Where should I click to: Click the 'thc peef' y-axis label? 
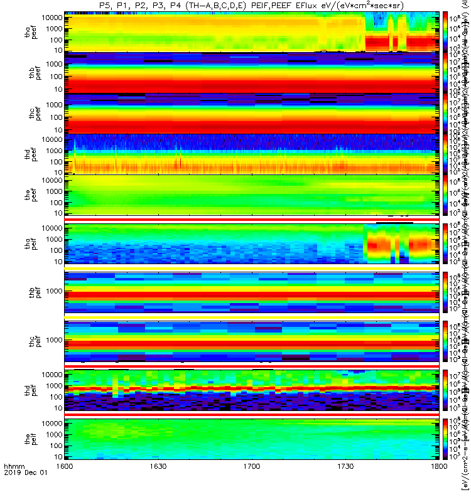tap(35, 114)
